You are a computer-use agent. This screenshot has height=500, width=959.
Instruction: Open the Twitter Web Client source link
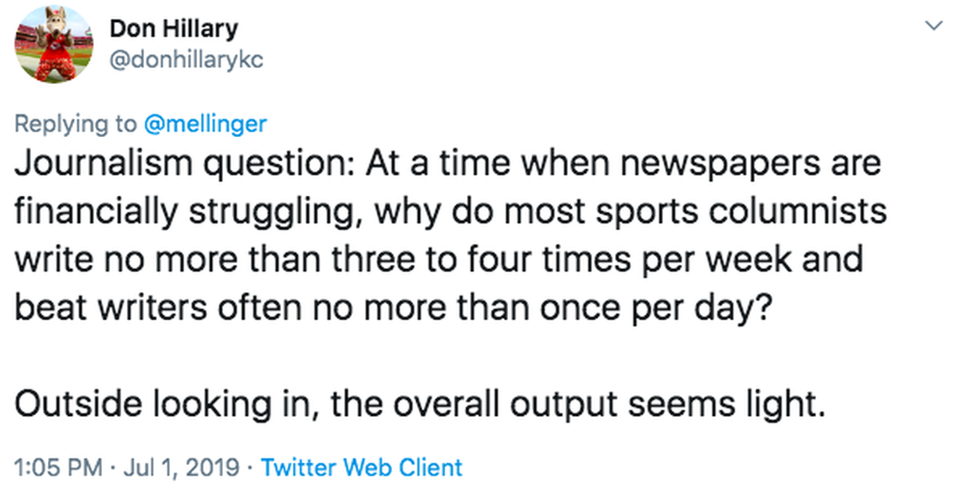click(362, 467)
